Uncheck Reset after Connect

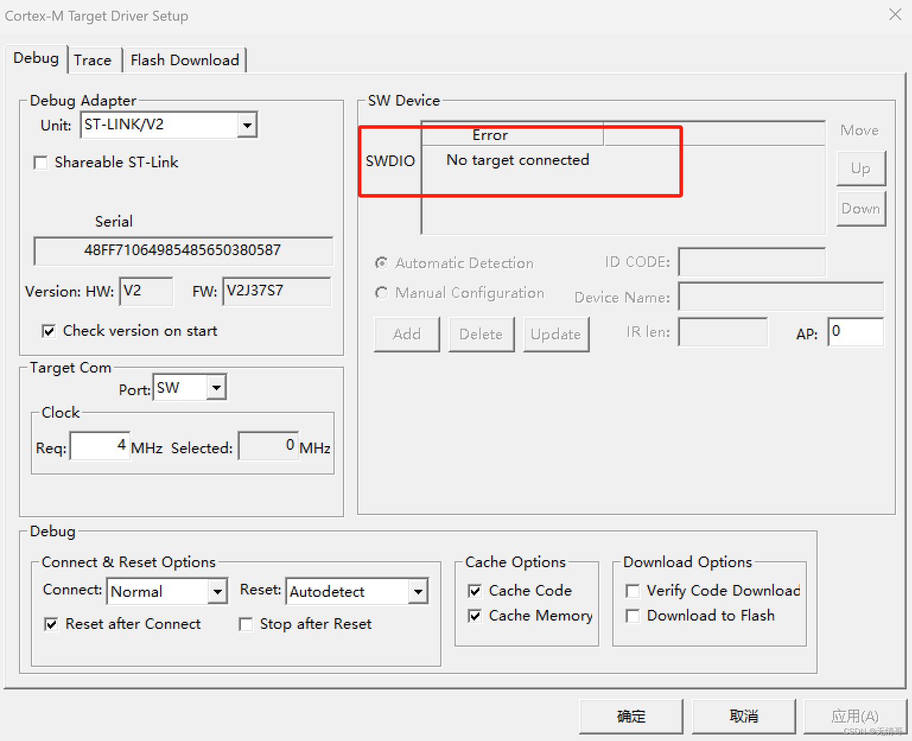click(x=51, y=624)
